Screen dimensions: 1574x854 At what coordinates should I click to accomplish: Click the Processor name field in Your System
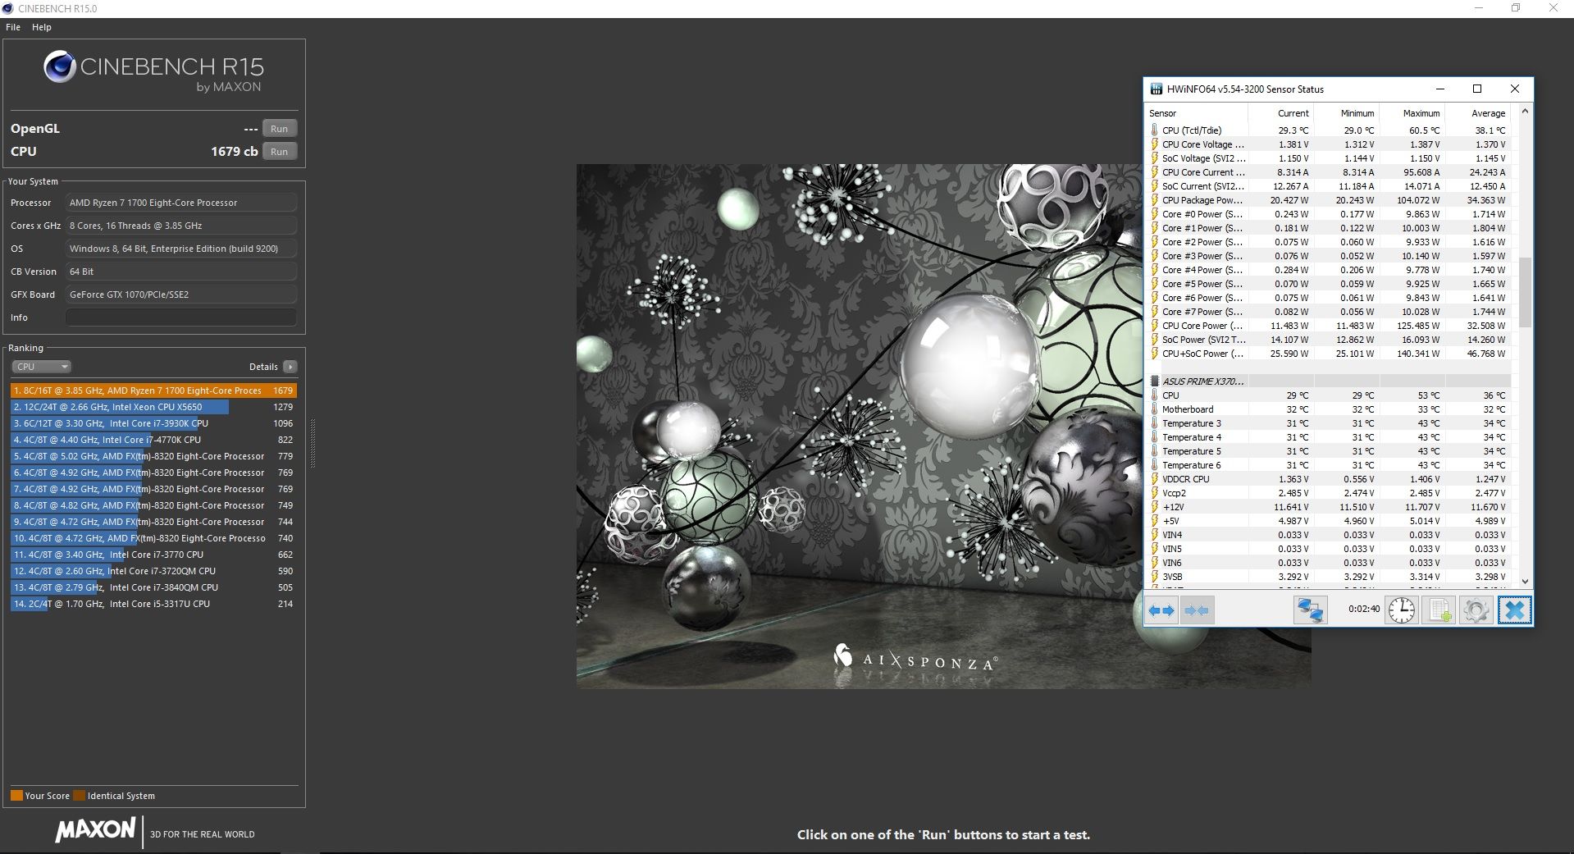[181, 203]
